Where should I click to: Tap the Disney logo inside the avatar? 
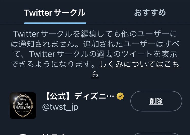tap(23, 100)
